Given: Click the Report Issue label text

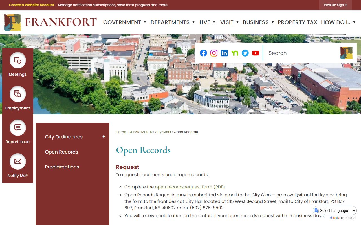Looking at the screenshot, I should 17,142.
